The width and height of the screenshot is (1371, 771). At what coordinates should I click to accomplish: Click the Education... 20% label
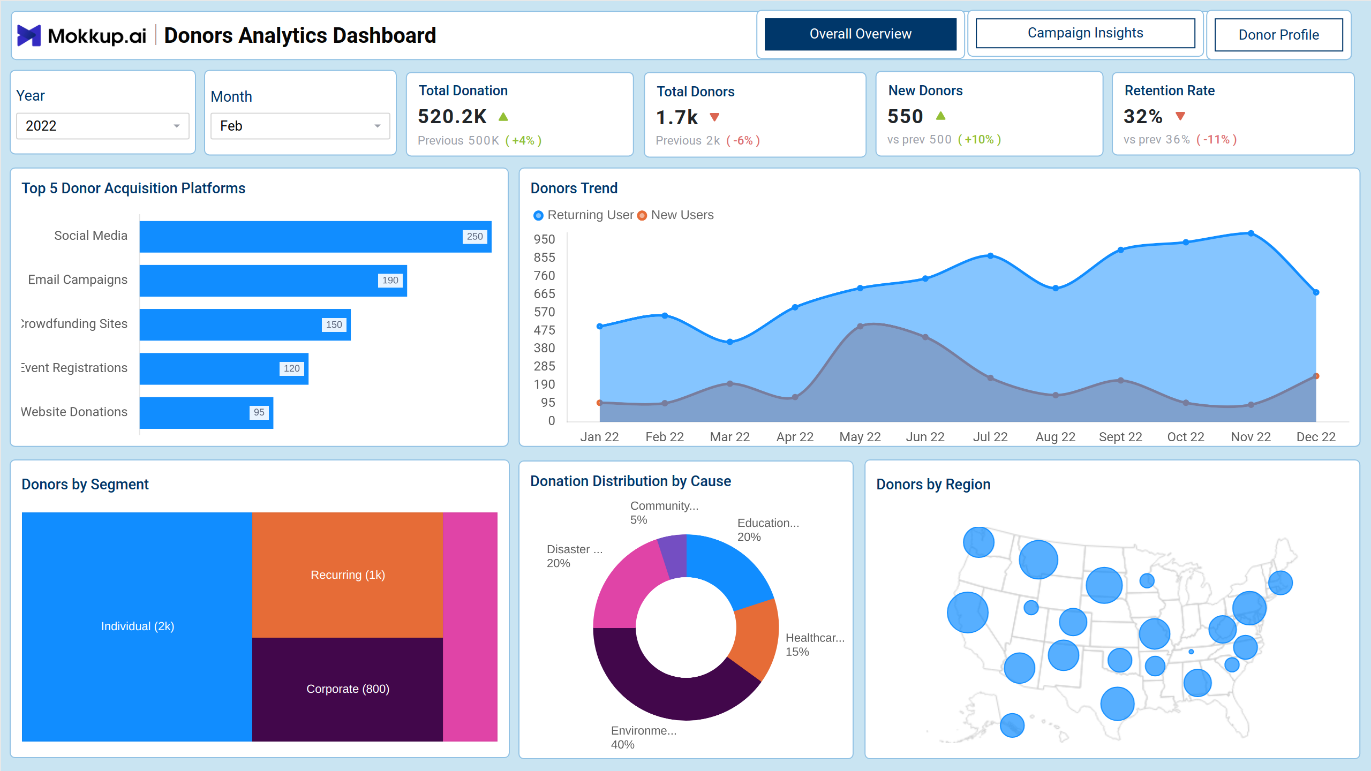768,530
